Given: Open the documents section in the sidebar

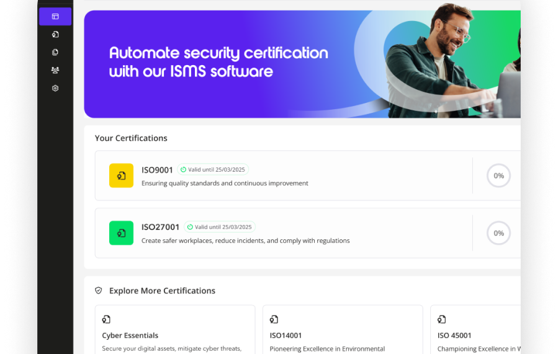Looking at the screenshot, I should point(55,53).
